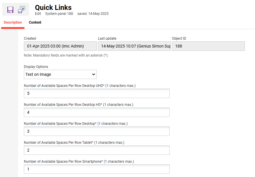Select the Description tab
The width and height of the screenshot is (255, 177).
tap(13, 22)
